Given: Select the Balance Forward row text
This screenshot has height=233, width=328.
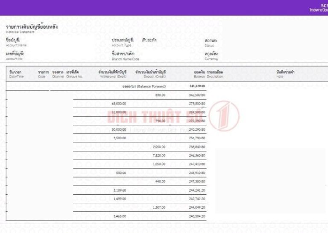Looking at the screenshot, I should 144,86.
